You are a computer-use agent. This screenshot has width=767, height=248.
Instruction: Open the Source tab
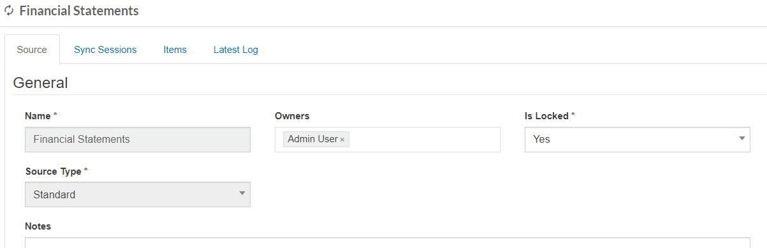[x=32, y=50]
